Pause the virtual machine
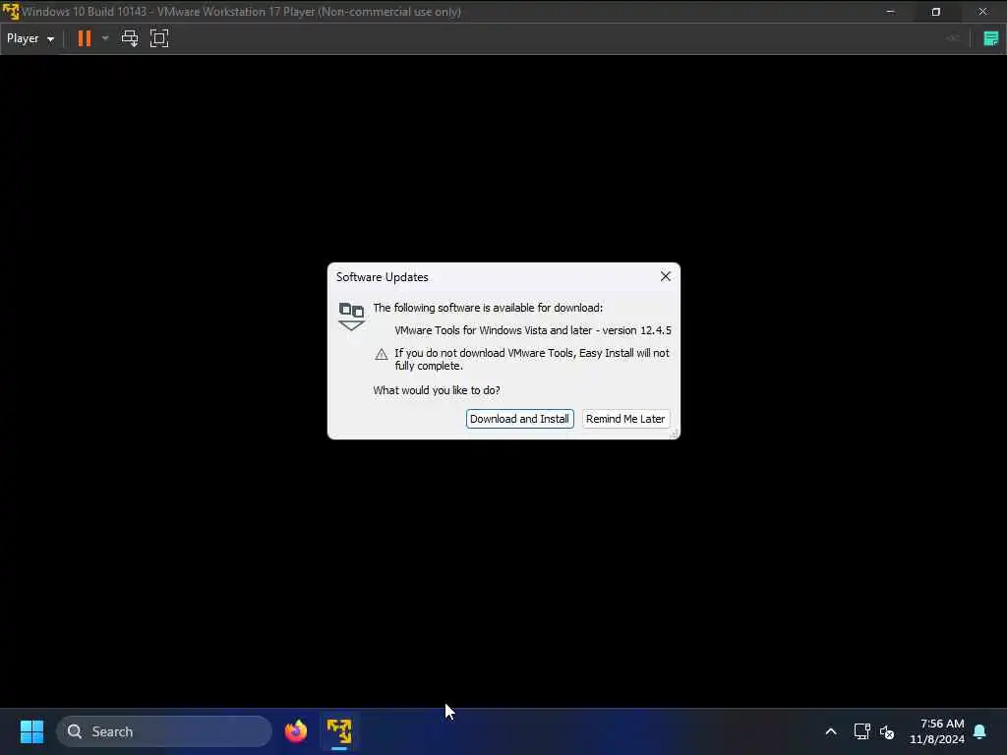This screenshot has width=1007, height=755. [85, 38]
